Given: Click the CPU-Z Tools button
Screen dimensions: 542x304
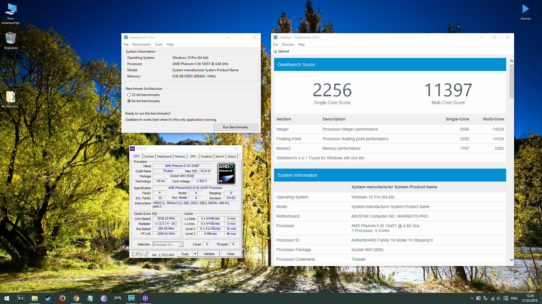Looking at the screenshot, I should click(x=185, y=254).
